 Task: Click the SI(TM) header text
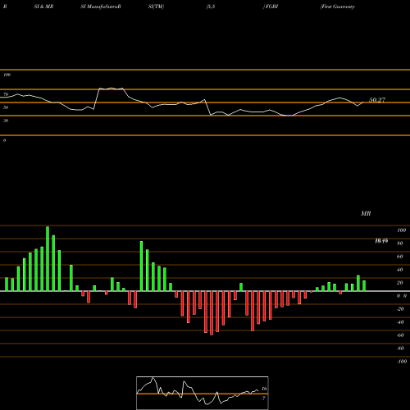tap(157, 7)
